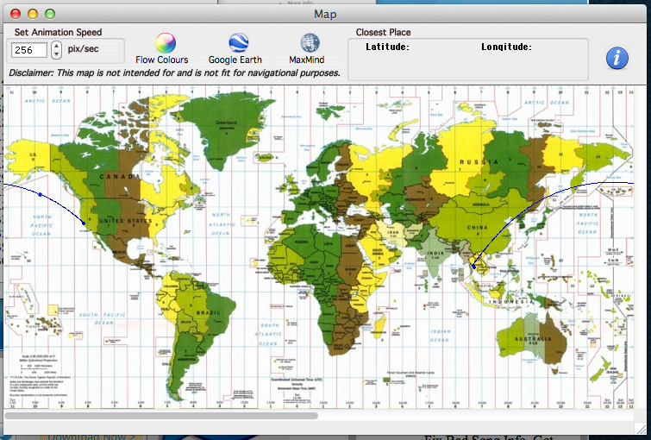Increase animation speed with up arrow
The height and width of the screenshot is (440, 651).
[x=57, y=45]
